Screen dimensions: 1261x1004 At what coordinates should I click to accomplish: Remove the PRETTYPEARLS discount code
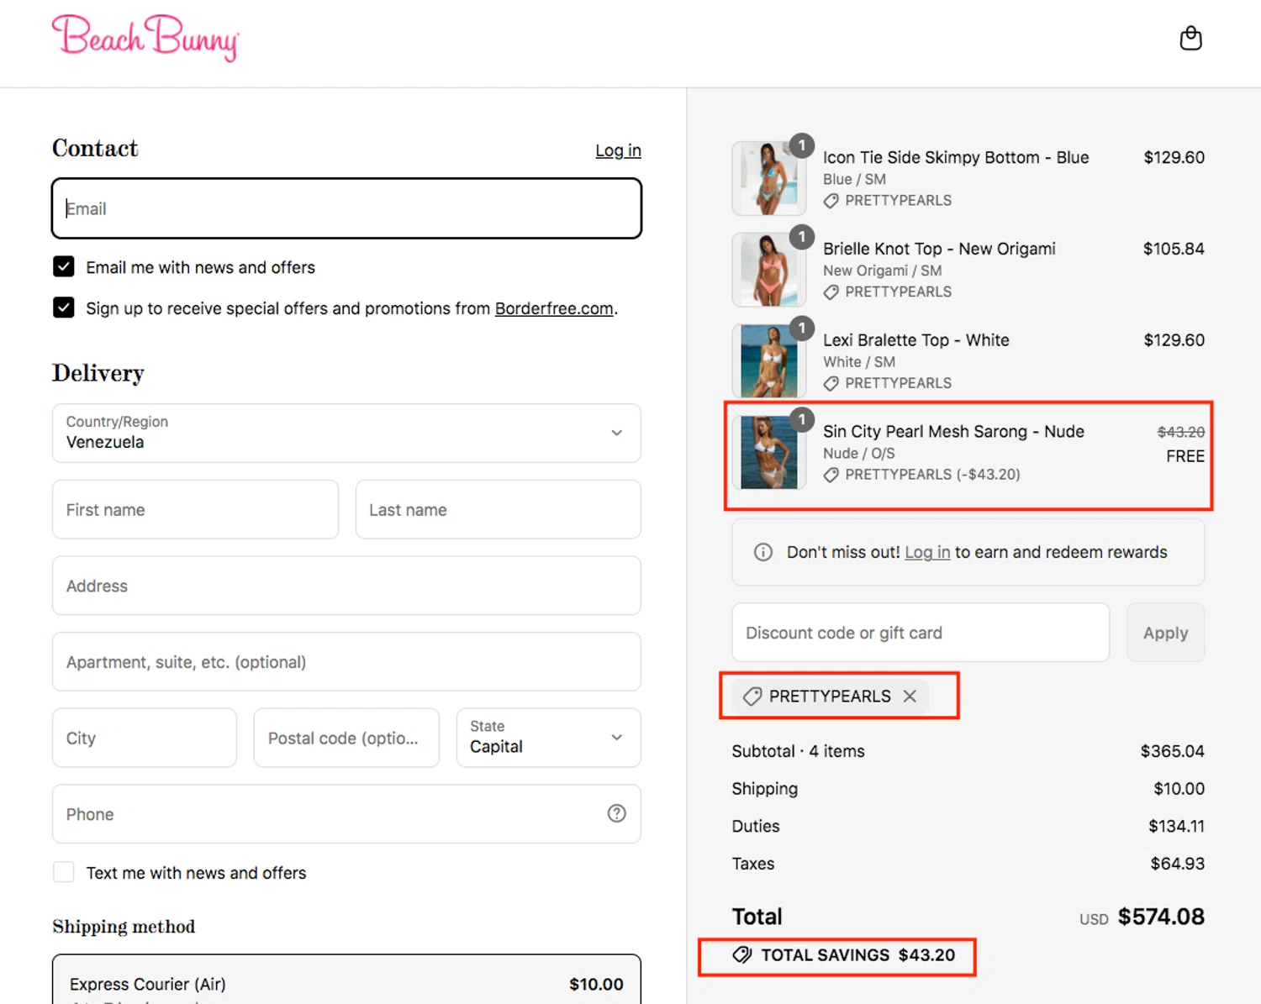pos(910,696)
